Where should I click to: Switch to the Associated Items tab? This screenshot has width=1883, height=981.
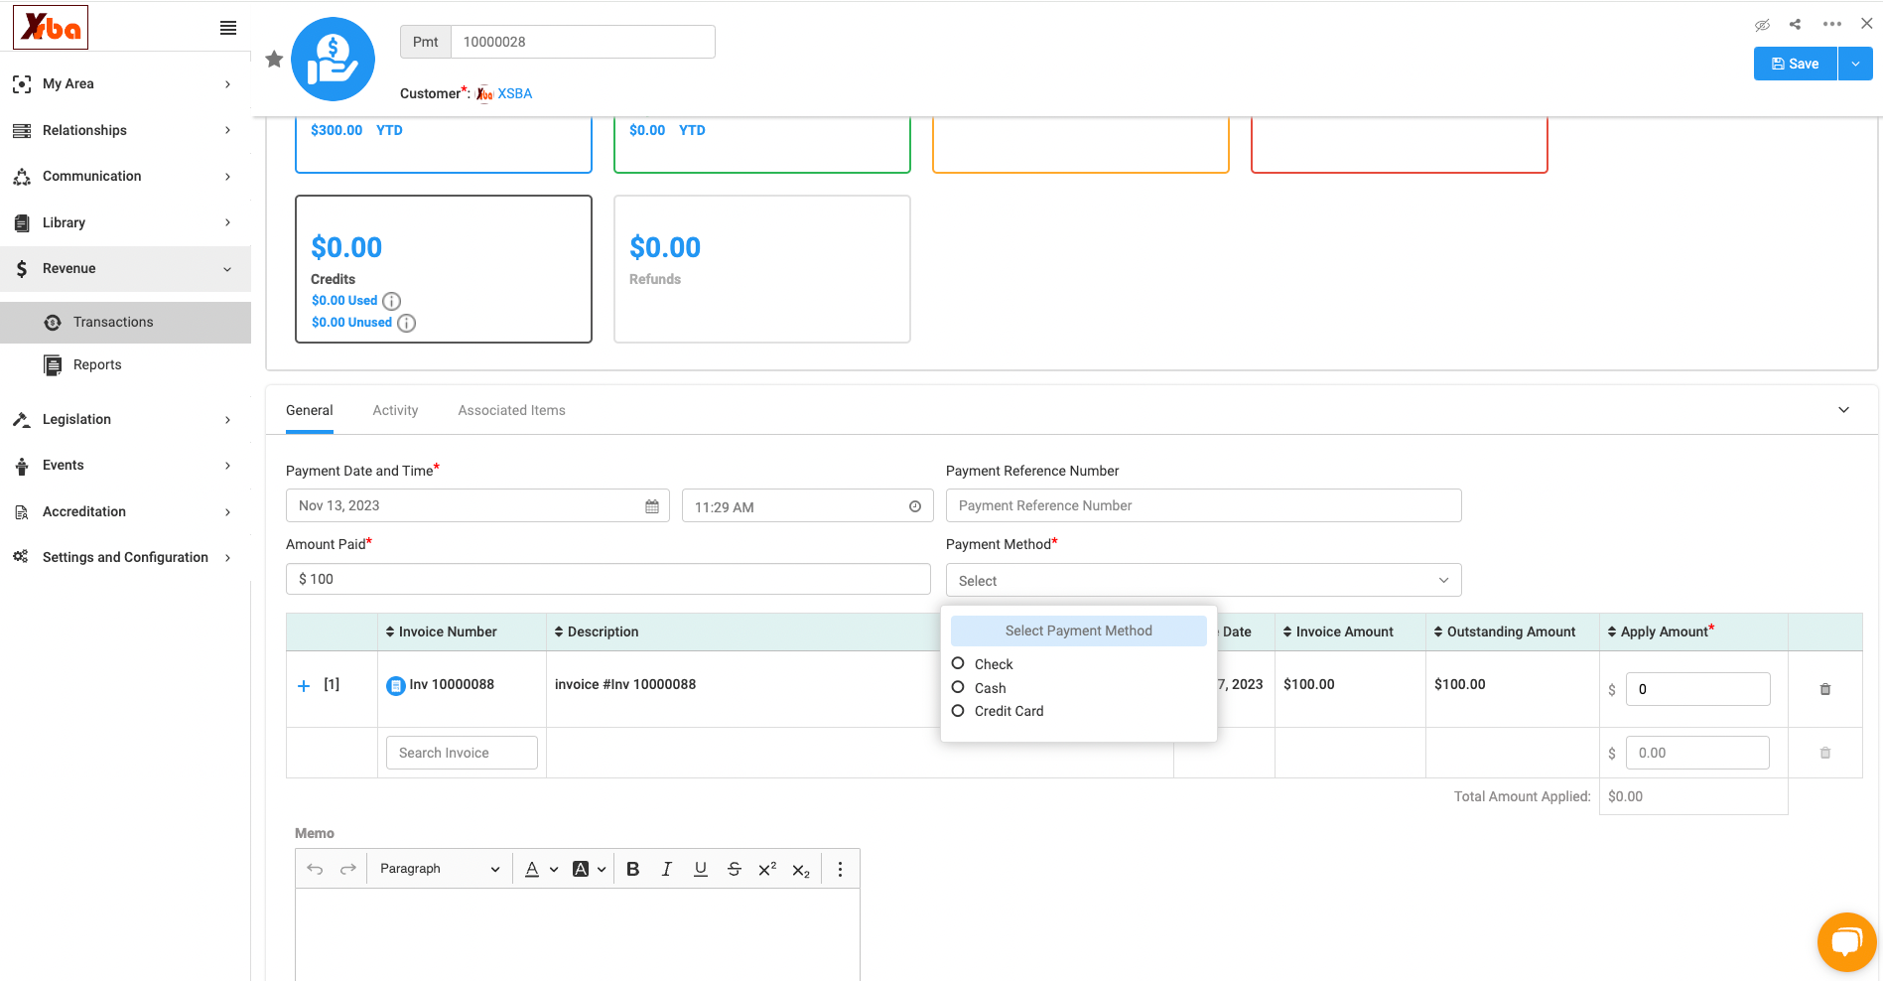point(511,410)
